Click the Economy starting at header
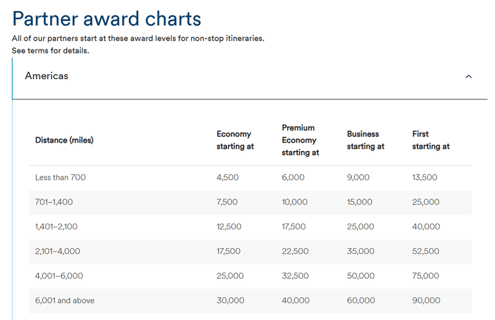Image resolution: width=495 pixels, height=320 pixels. pyautogui.click(x=235, y=140)
